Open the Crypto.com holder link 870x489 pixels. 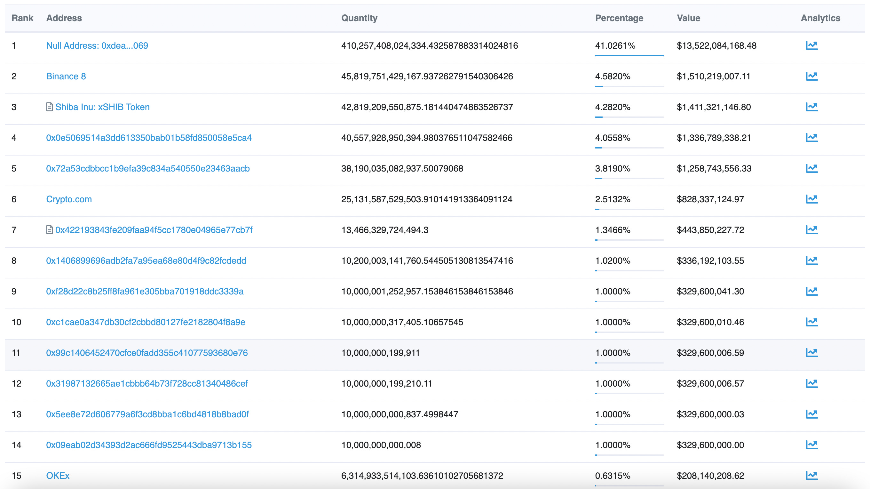[69, 199]
